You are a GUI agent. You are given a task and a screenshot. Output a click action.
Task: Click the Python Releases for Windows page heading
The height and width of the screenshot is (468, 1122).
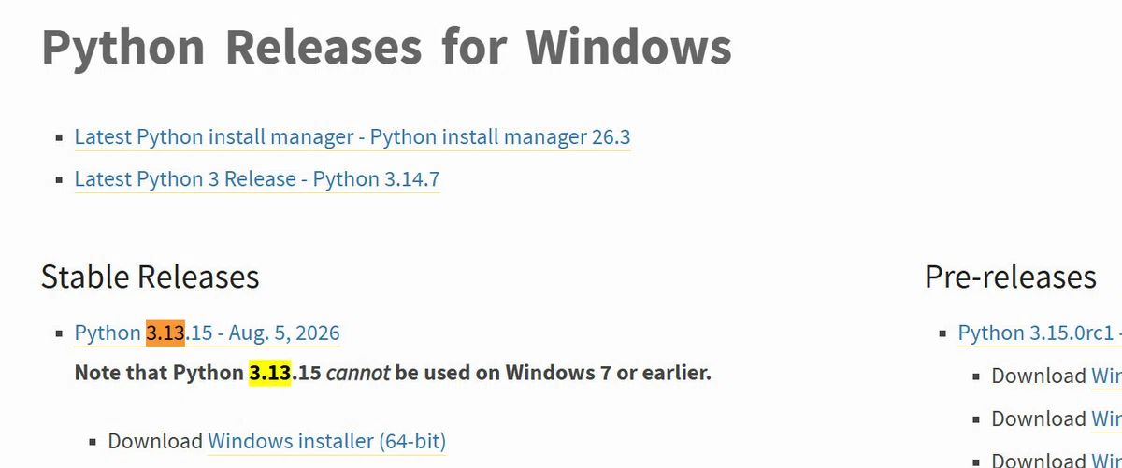386,47
